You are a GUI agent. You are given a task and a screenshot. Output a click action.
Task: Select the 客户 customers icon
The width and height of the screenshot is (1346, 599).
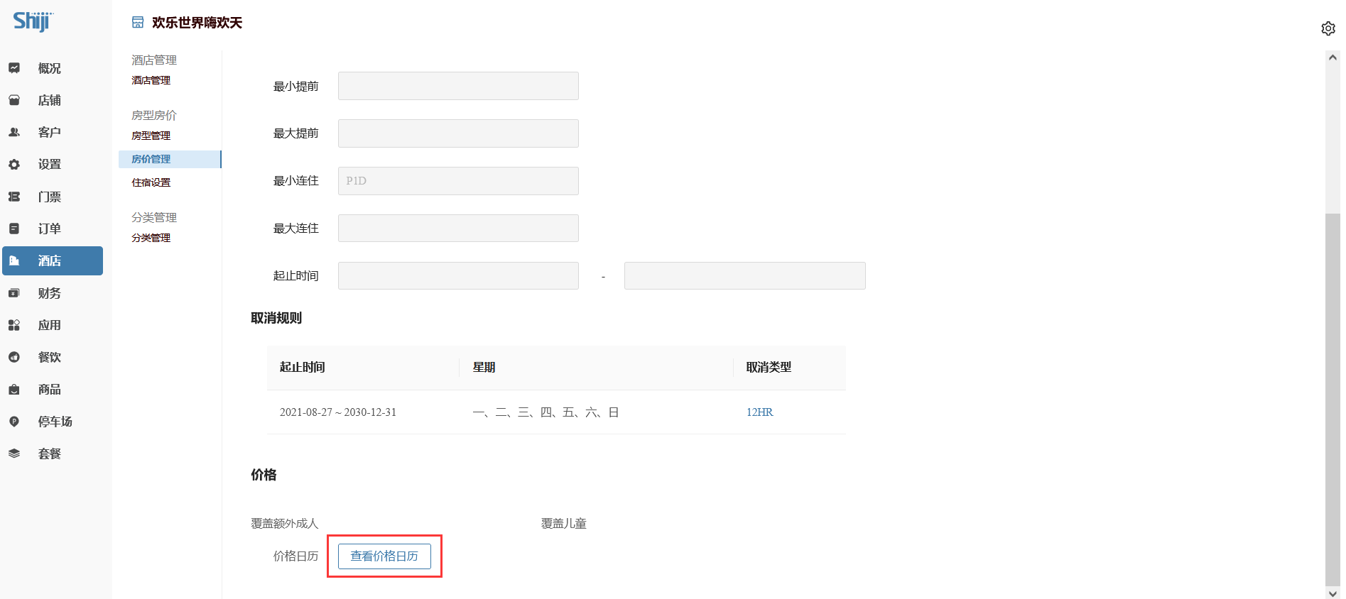[x=14, y=132]
